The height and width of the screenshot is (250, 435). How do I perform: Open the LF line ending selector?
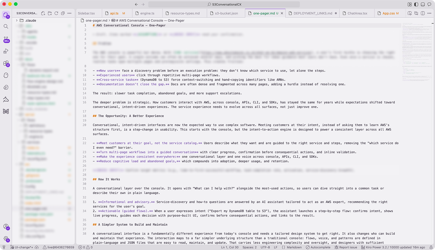click(x=276, y=247)
